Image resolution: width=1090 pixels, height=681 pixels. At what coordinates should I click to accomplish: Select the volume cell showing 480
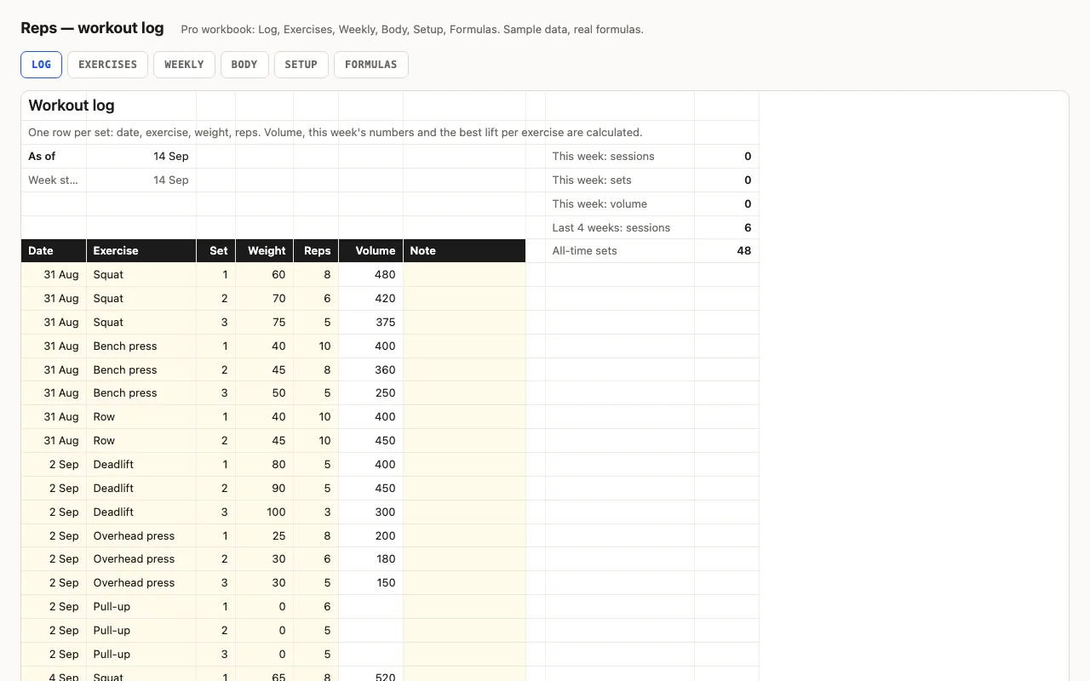click(x=371, y=275)
